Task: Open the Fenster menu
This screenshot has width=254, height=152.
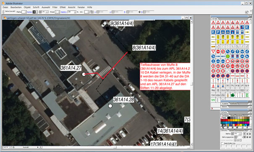Action: (81, 7)
